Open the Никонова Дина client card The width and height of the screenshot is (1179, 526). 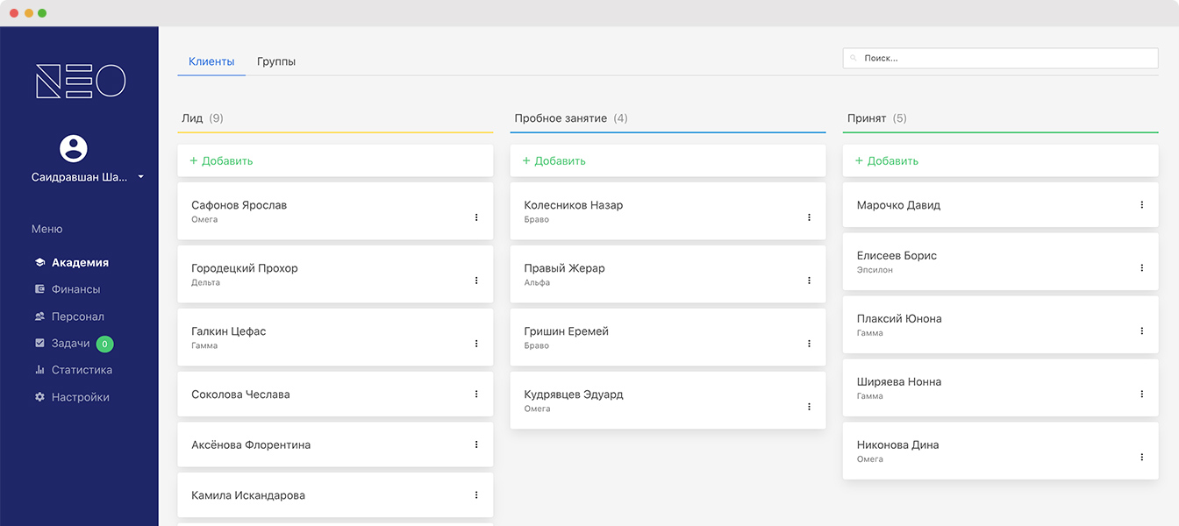click(x=965, y=451)
